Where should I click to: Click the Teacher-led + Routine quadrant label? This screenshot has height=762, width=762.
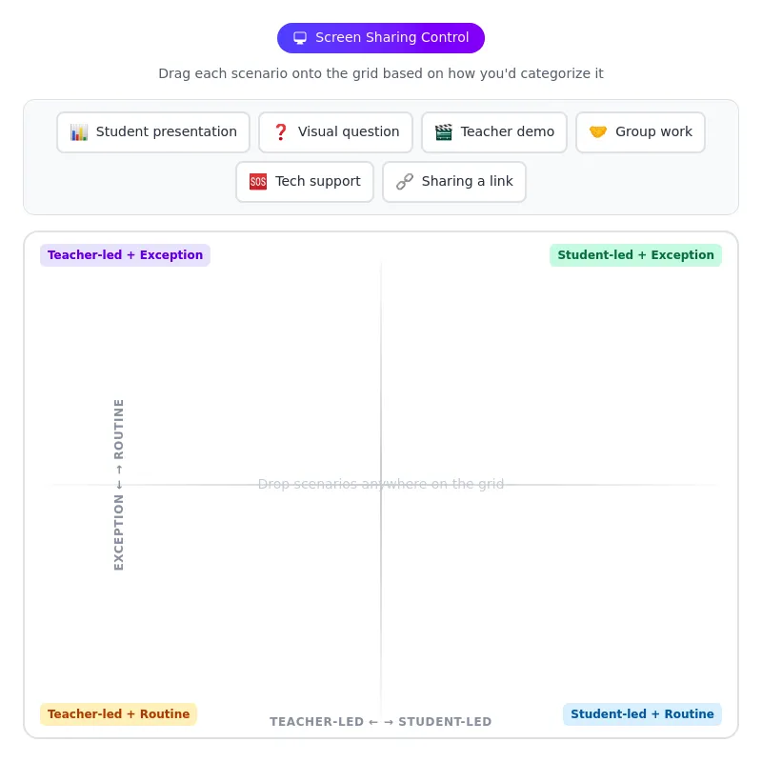pos(118,714)
